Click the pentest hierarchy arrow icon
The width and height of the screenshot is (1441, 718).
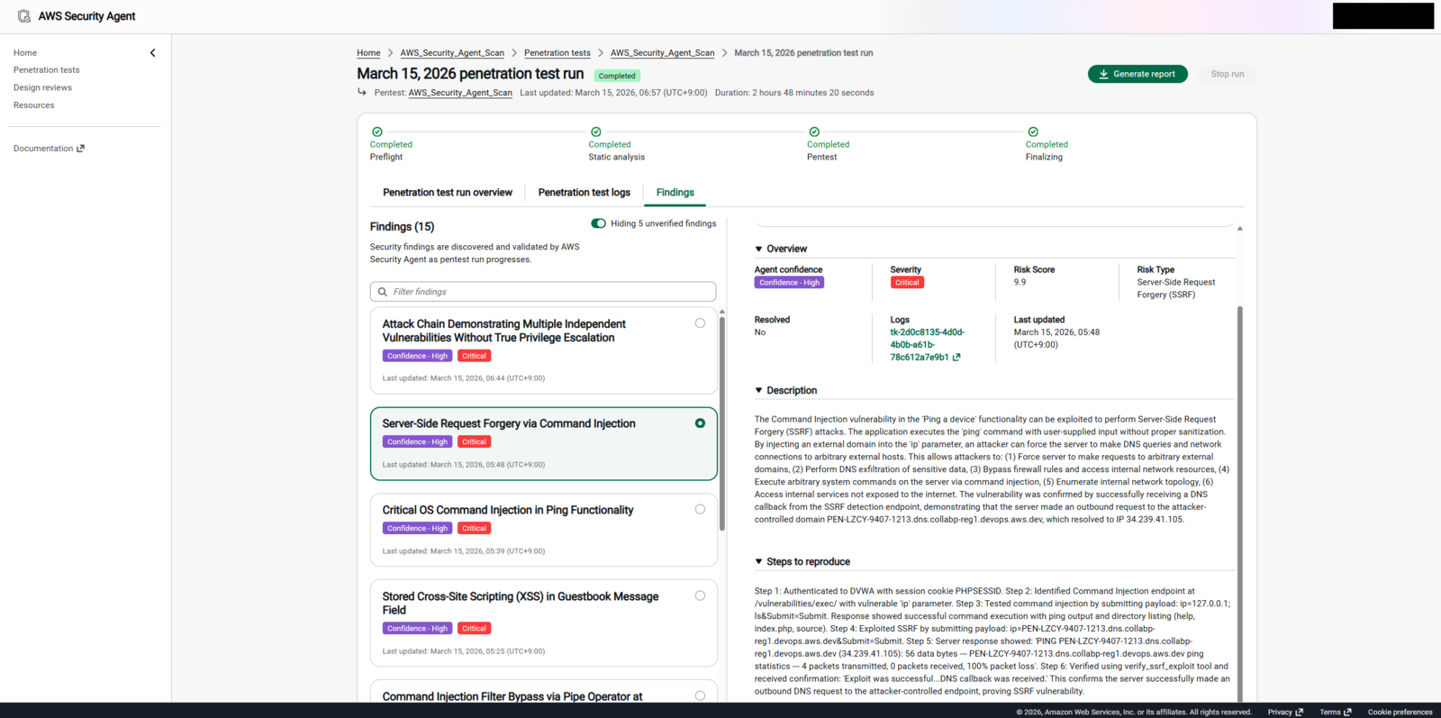coord(362,92)
